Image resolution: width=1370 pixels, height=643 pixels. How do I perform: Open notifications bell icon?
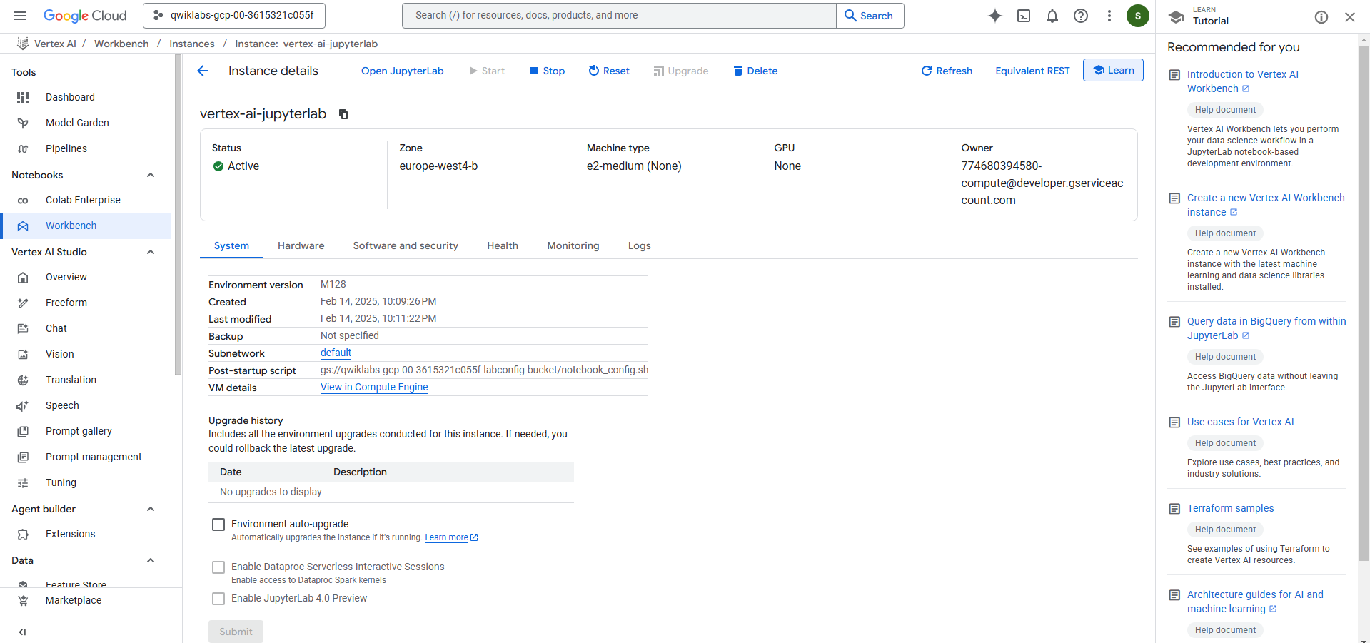[1052, 16]
